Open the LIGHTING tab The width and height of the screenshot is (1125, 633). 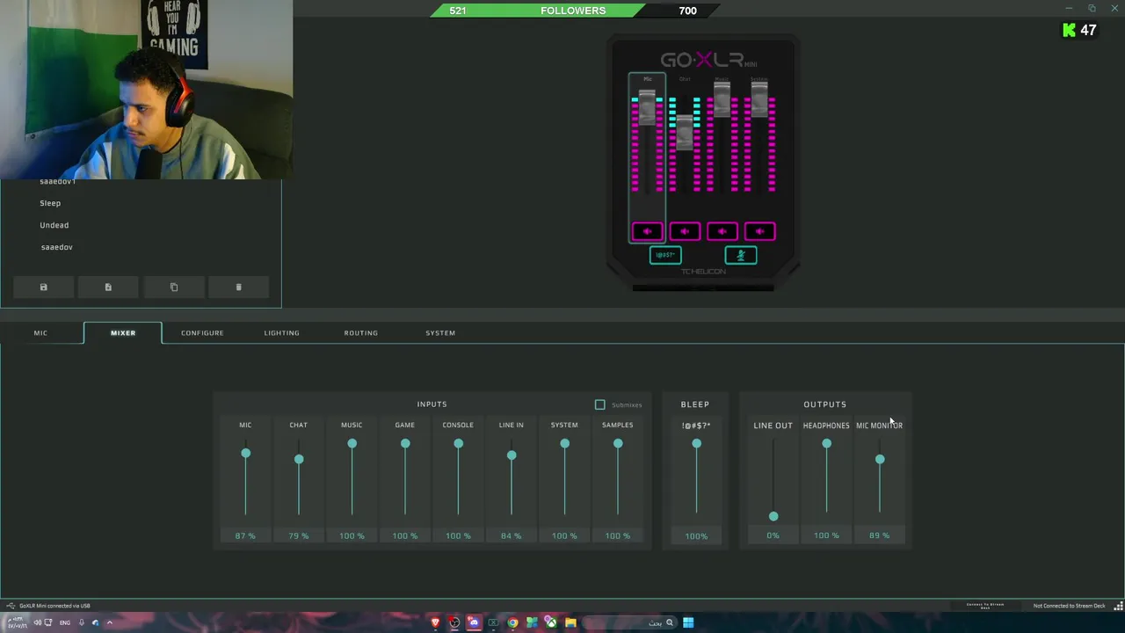(282, 332)
